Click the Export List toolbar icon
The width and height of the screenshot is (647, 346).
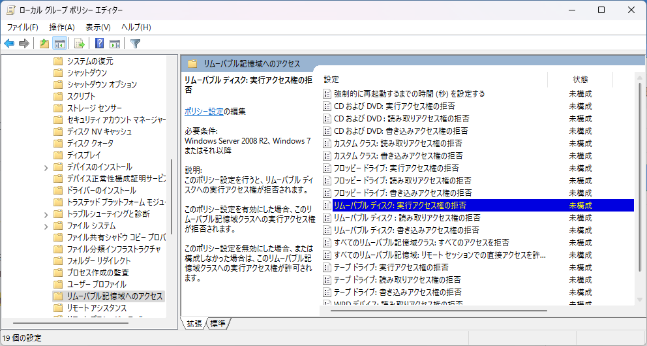(79, 43)
